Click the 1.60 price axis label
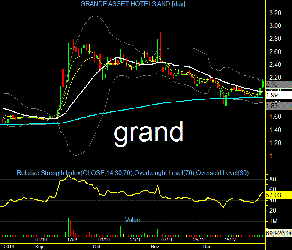This screenshot has width=292, height=250. tap(275, 117)
